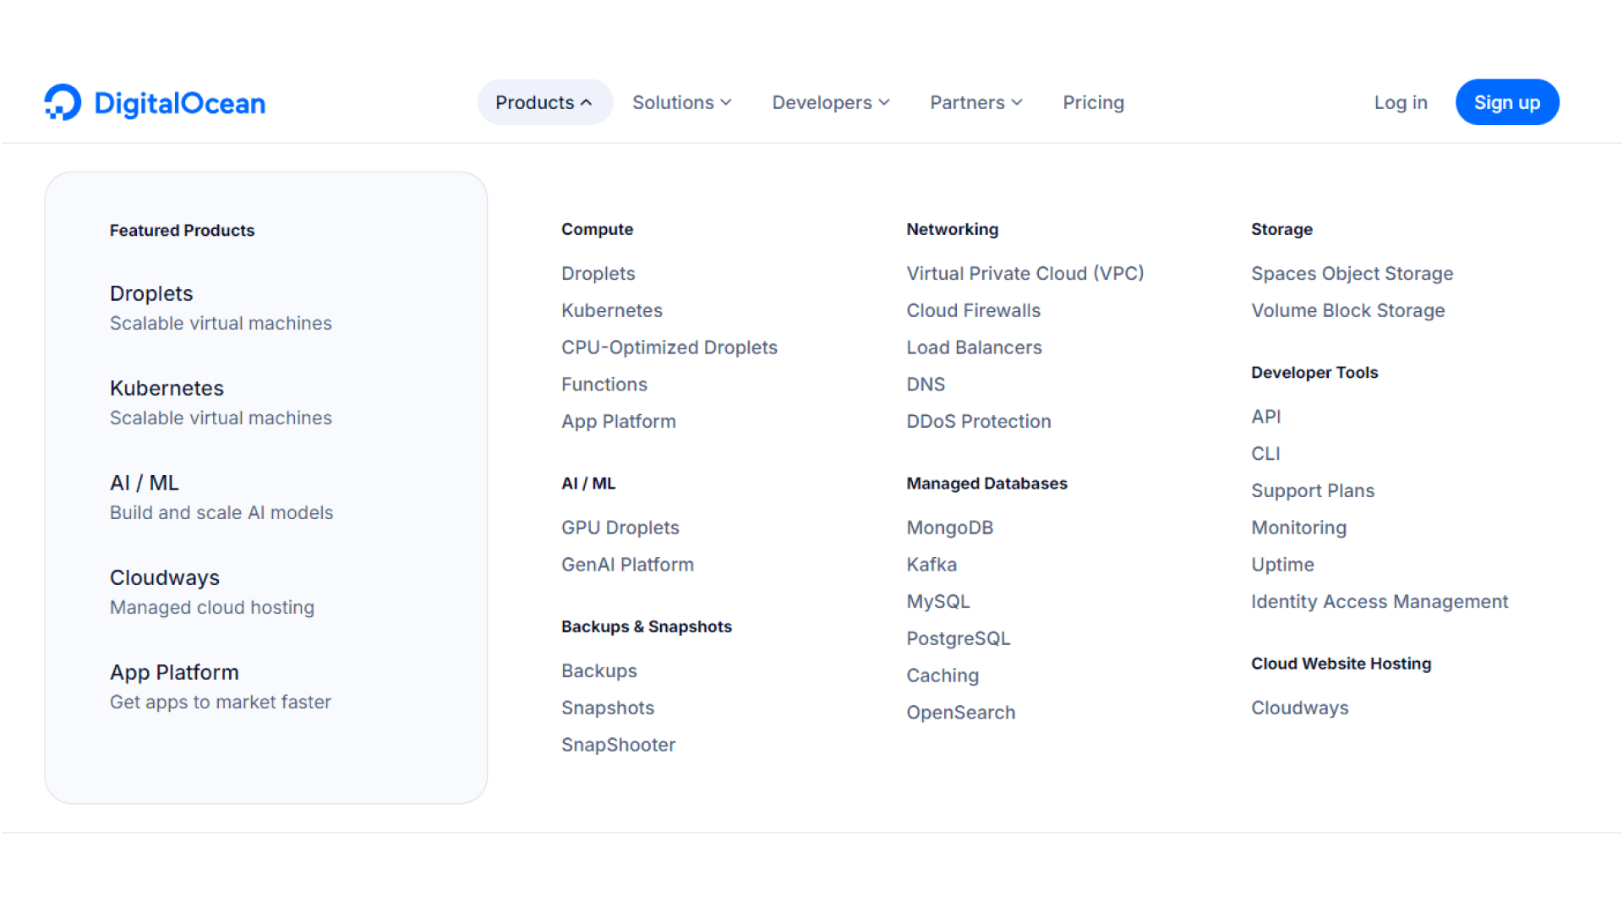Open MySQL managed database
1623x913 pixels.
[938, 602]
